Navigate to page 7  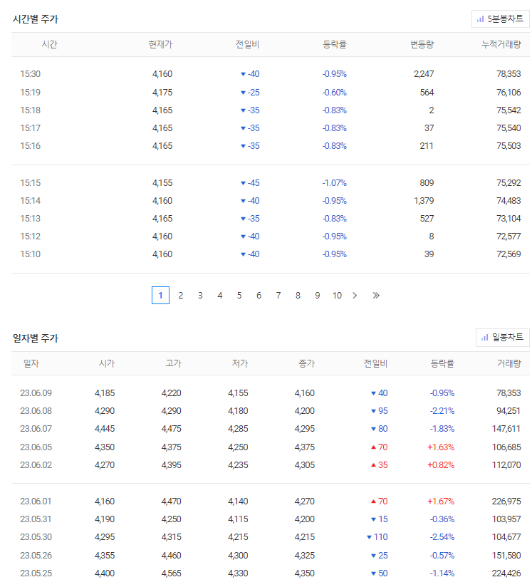click(x=278, y=296)
